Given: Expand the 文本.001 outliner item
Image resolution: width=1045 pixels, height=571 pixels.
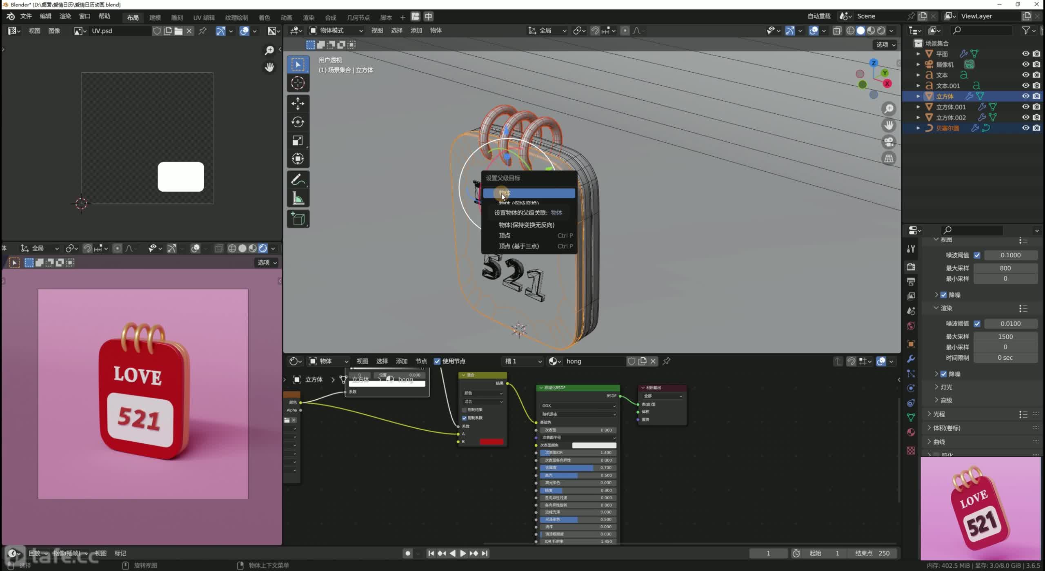Looking at the screenshot, I should (918, 86).
